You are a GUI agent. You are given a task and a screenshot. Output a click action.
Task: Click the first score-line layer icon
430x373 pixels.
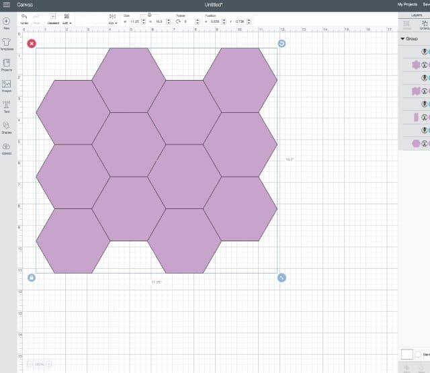[424, 52]
